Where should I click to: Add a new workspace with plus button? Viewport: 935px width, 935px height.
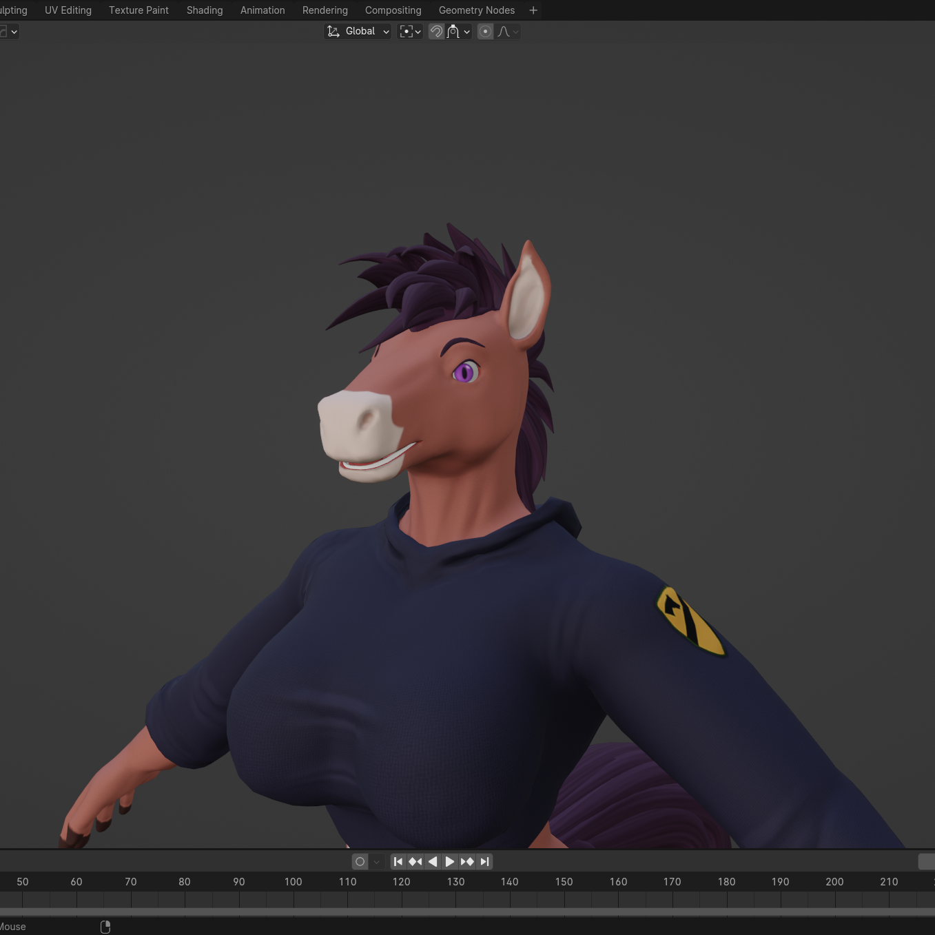[x=533, y=10]
